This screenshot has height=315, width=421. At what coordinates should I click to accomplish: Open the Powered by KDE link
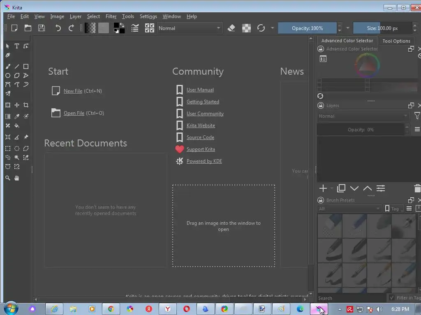pyautogui.click(x=204, y=161)
